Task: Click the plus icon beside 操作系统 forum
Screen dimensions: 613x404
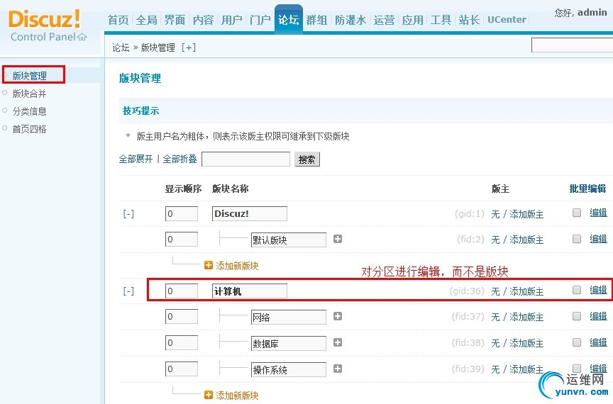Action: (x=338, y=369)
